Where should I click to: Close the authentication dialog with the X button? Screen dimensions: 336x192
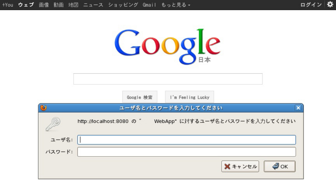(298, 108)
